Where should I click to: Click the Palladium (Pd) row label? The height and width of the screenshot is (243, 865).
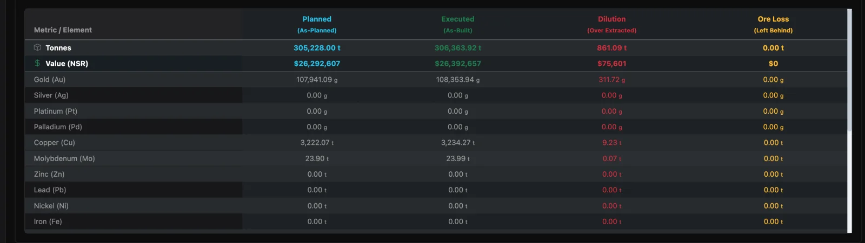(58, 127)
